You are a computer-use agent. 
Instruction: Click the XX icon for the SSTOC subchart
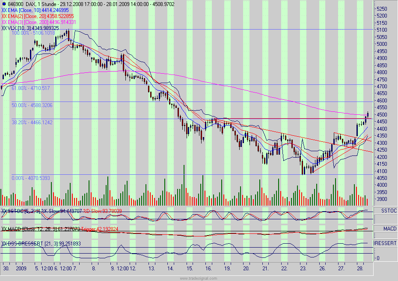click(3, 210)
